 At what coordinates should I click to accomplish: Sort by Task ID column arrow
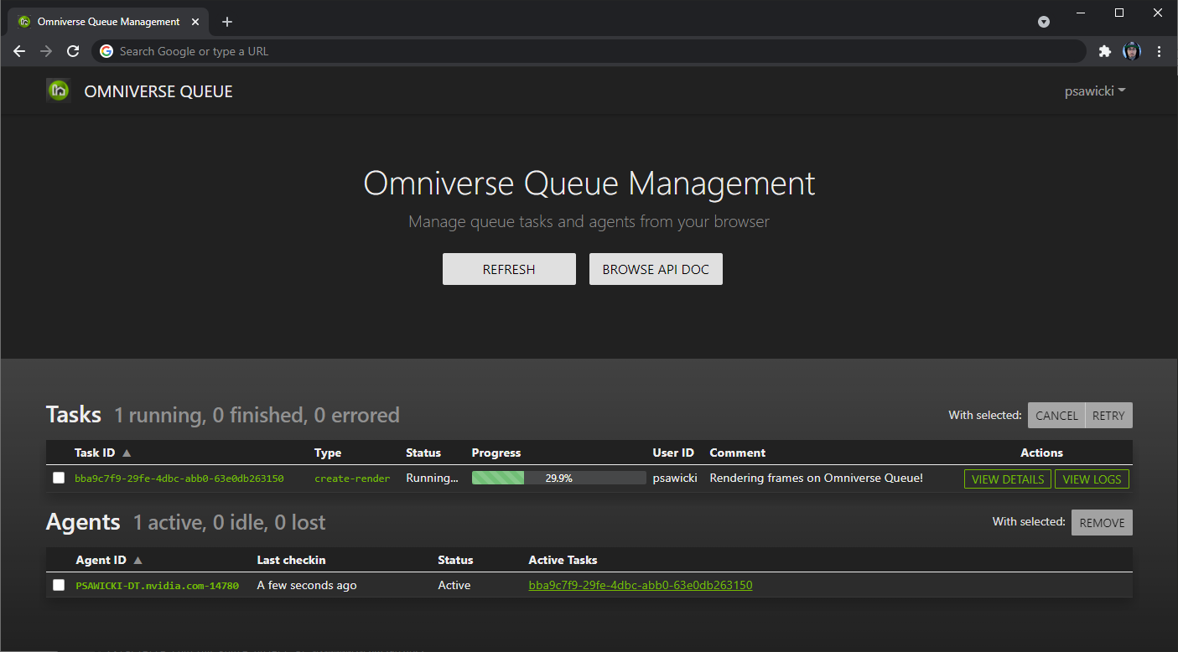(127, 453)
